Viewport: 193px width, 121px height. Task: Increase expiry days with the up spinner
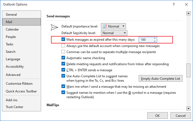[x=155, y=38]
